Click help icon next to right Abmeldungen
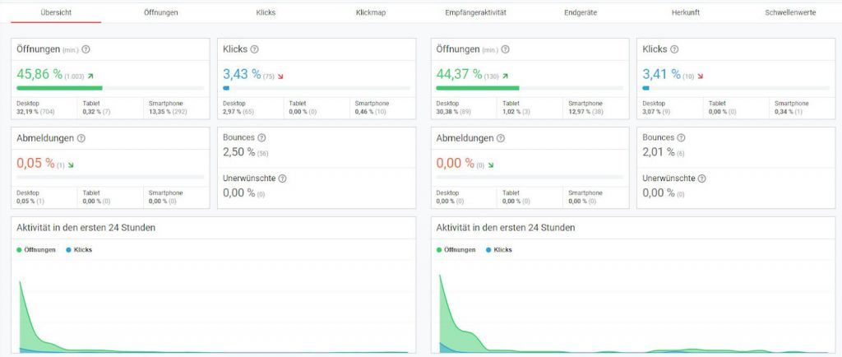The width and height of the screenshot is (842, 357). (x=501, y=138)
